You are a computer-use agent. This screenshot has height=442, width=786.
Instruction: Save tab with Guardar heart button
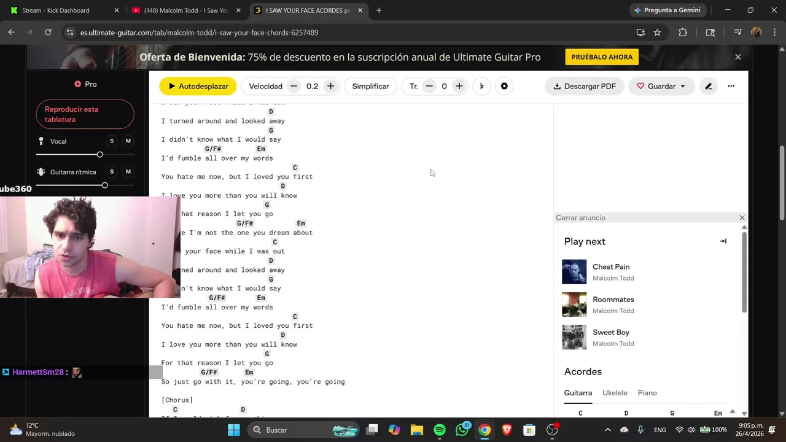656,87
